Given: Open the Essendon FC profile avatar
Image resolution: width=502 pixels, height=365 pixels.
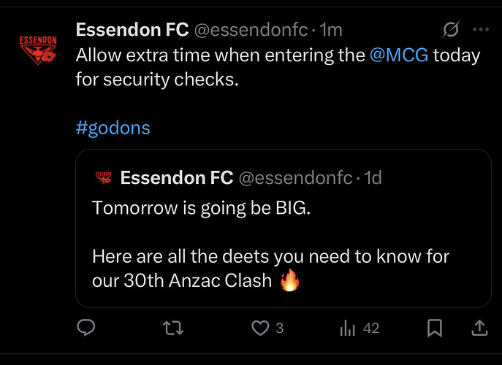Looking at the screenshot, I should pos(37,50).
